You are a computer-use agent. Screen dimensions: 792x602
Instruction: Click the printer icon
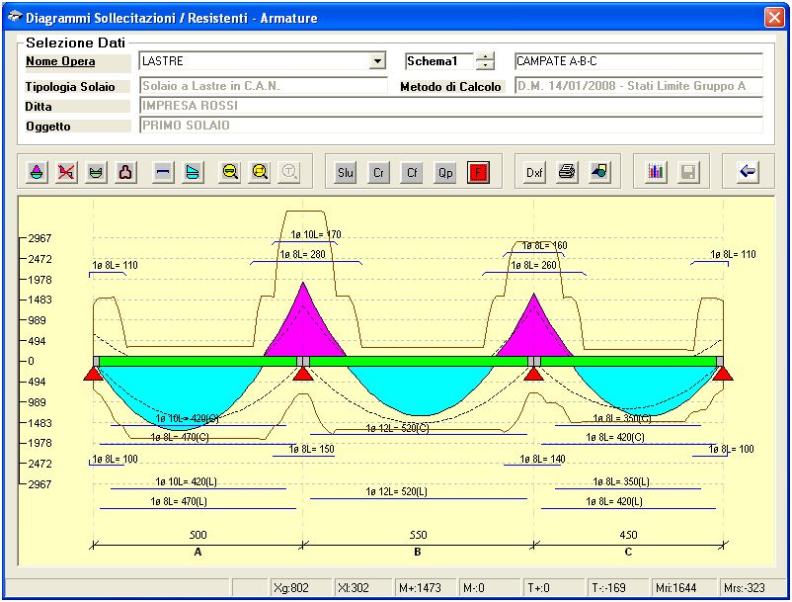[567, 172]
